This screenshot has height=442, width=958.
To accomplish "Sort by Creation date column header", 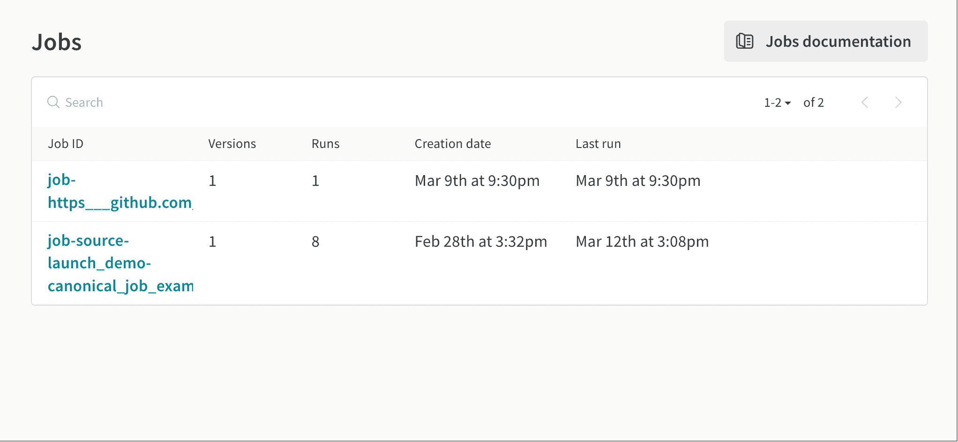I will coord(453,144).
